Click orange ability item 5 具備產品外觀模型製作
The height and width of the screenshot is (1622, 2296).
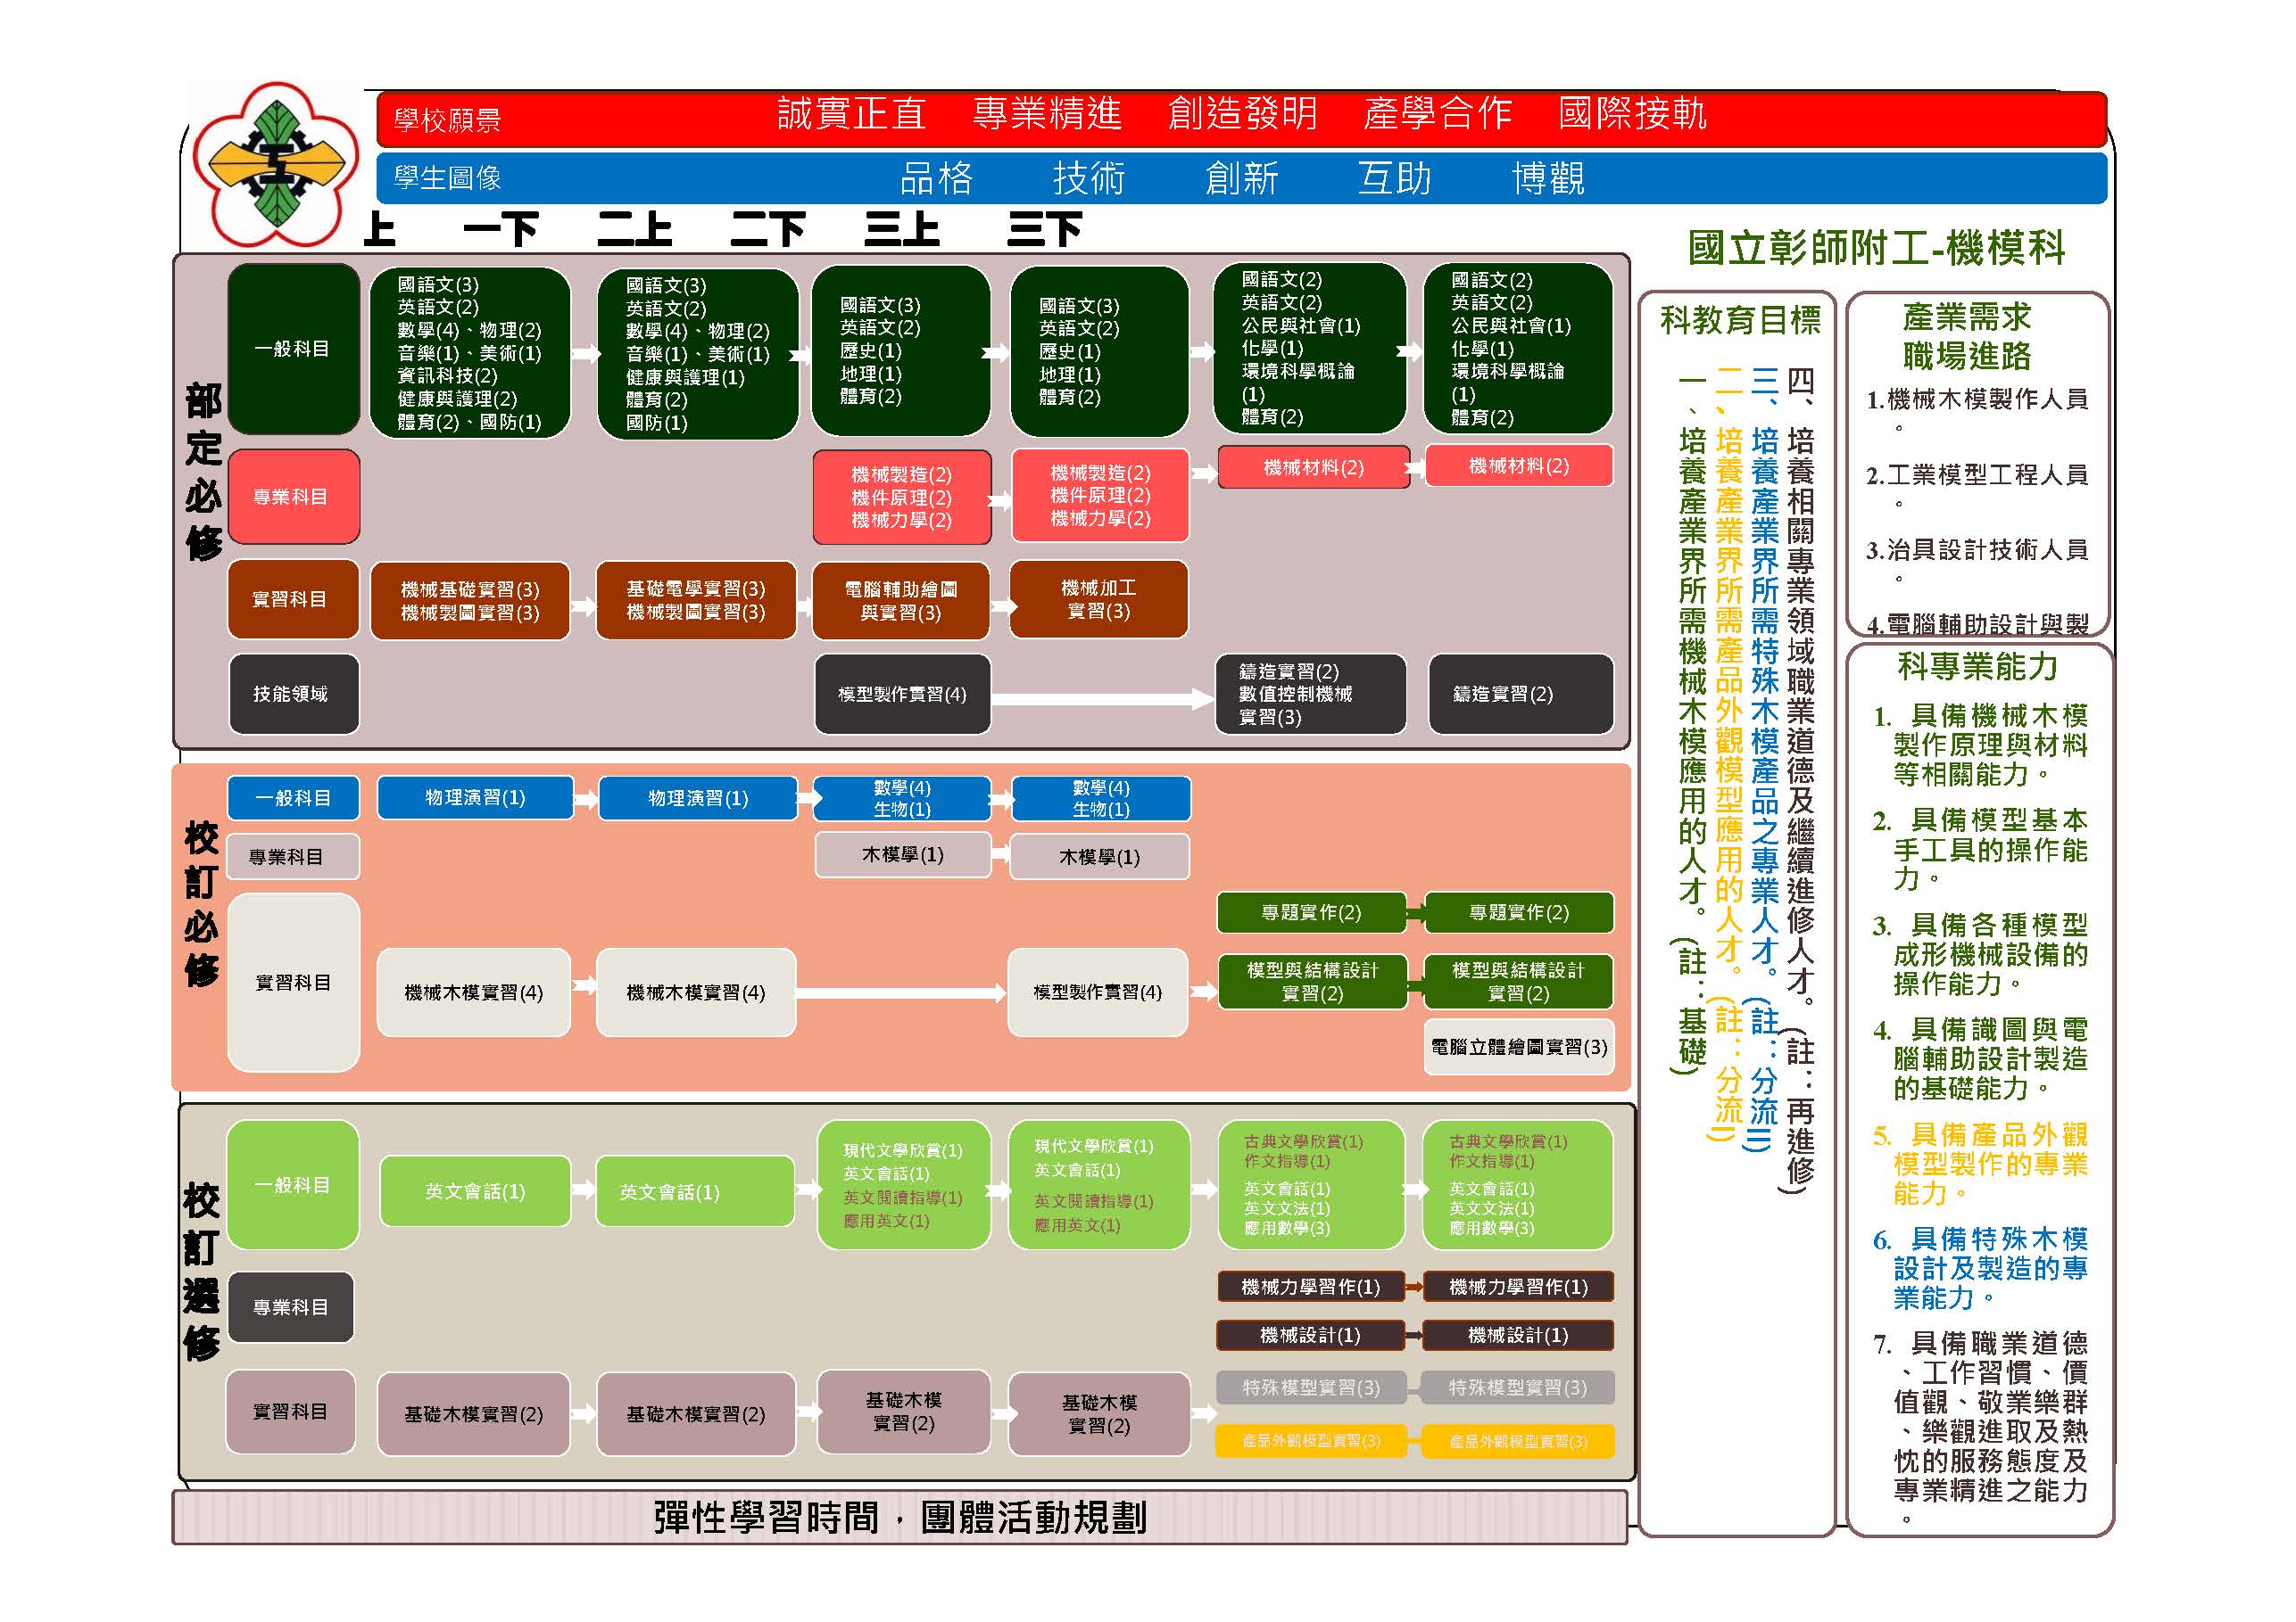pyautogui.click(x=1980, y=1164)
